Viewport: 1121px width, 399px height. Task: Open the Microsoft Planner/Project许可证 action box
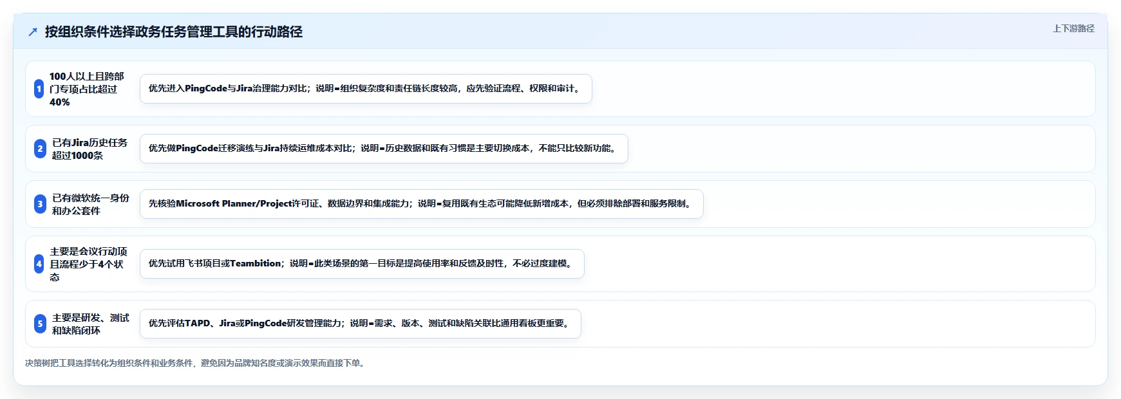(x=422, y=204)
